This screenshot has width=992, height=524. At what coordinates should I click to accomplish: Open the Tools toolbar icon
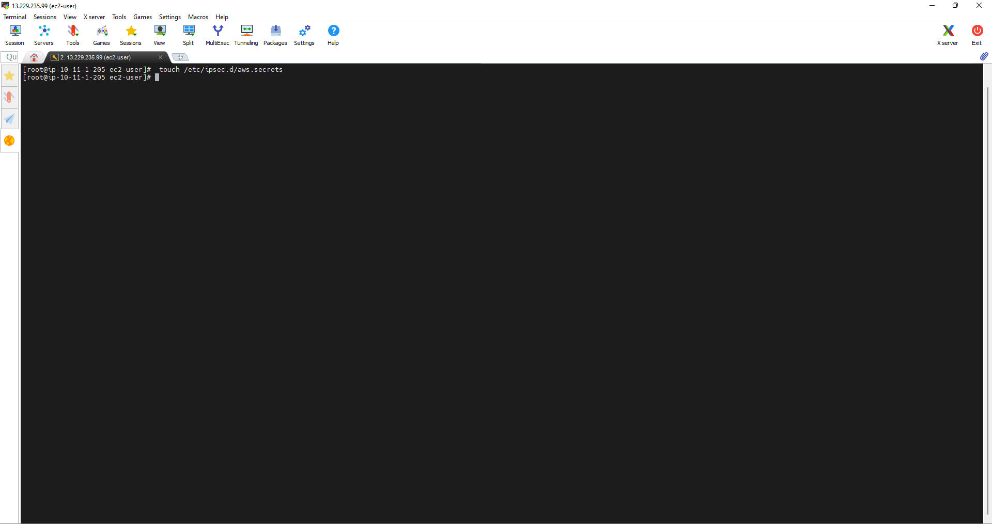click(x=73, y=35)
